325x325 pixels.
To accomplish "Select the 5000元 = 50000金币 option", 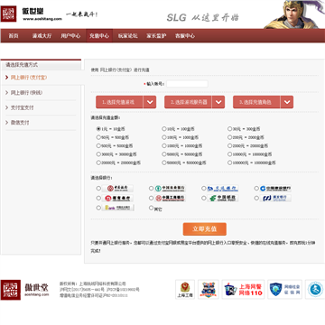I will 164,154.
